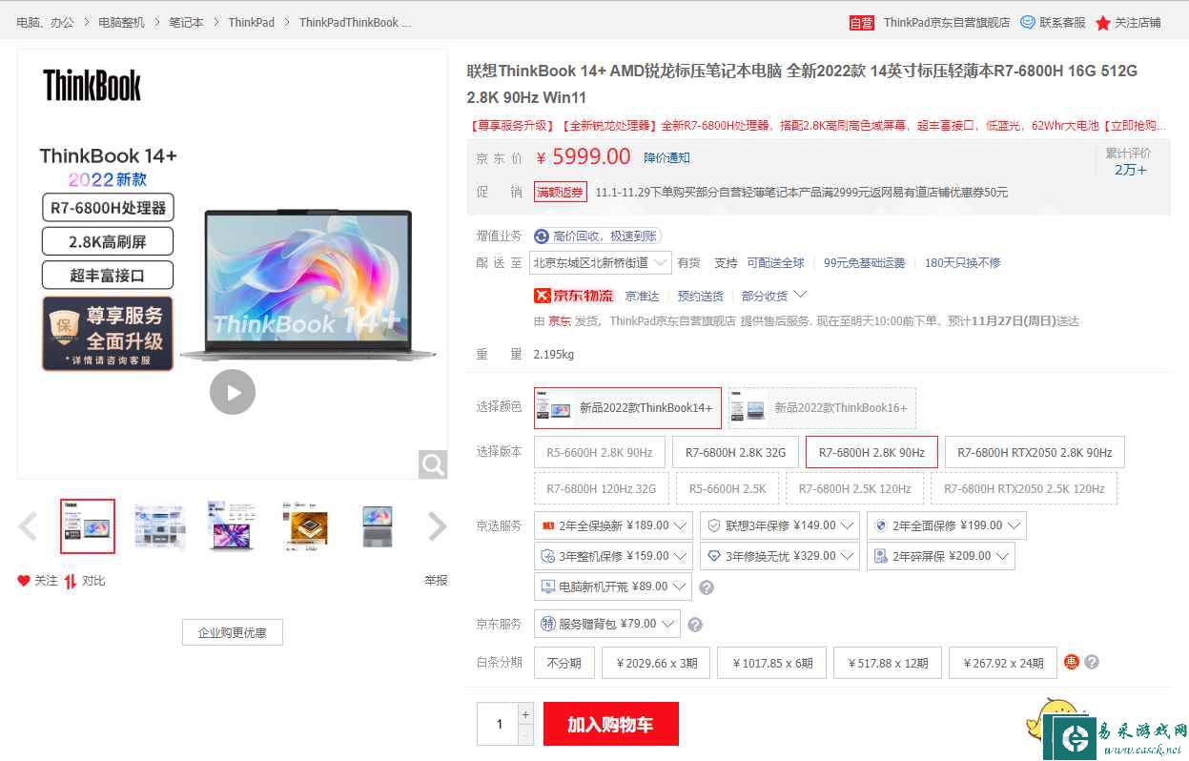1189x761 pixels.
Task: Select version R5-6600H 2.8K 90Hz
Action: (600, 452)
